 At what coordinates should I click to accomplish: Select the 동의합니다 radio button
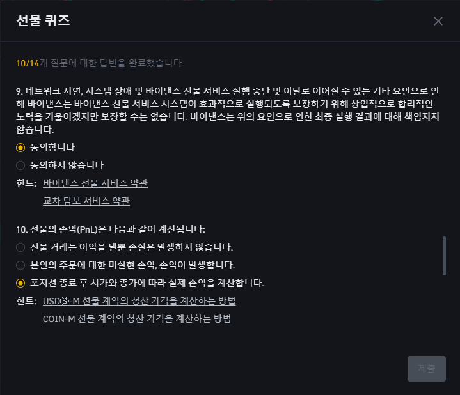[x=20, y=148]
